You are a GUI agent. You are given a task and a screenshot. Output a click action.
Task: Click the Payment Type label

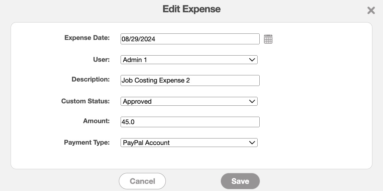(x=87, y=142)
